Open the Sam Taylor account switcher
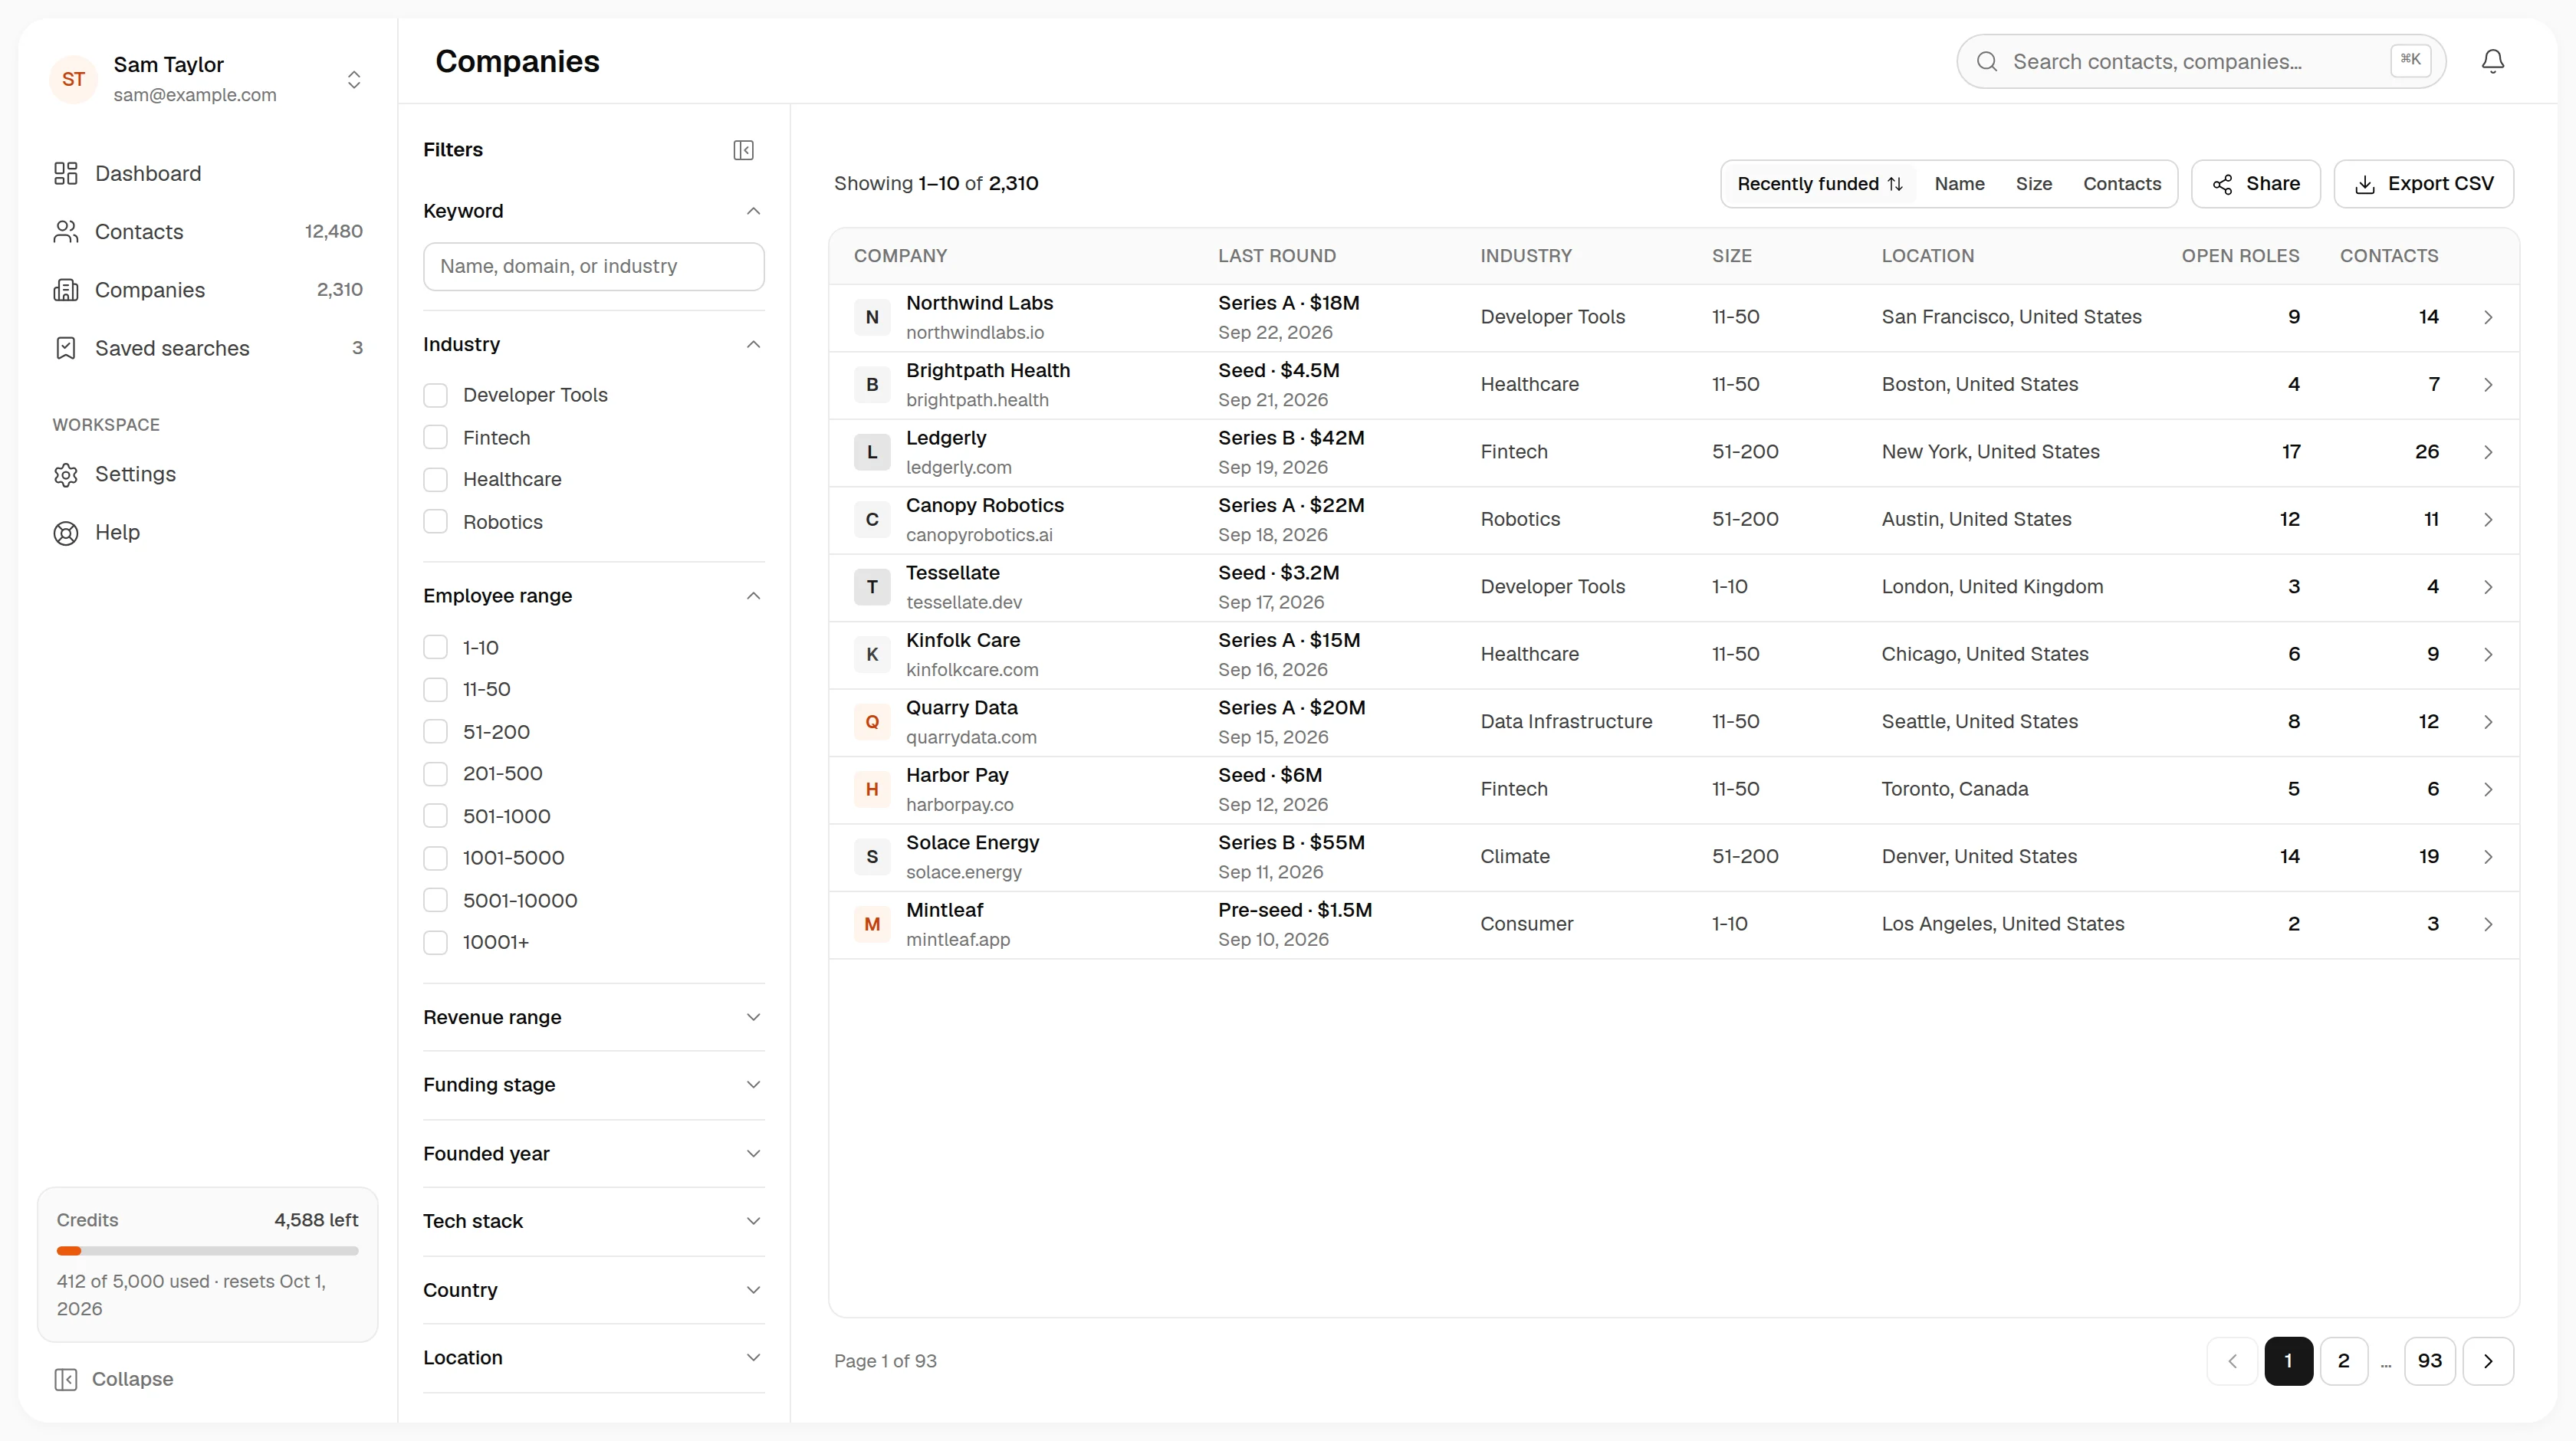Screen dimensions: 2576x1441 pos(354,80)
